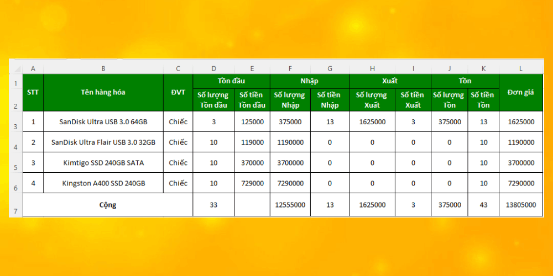Click the Số tiền Tồn đầu subheader
This screenshot has width=553, height=276.
pos(252,100)
